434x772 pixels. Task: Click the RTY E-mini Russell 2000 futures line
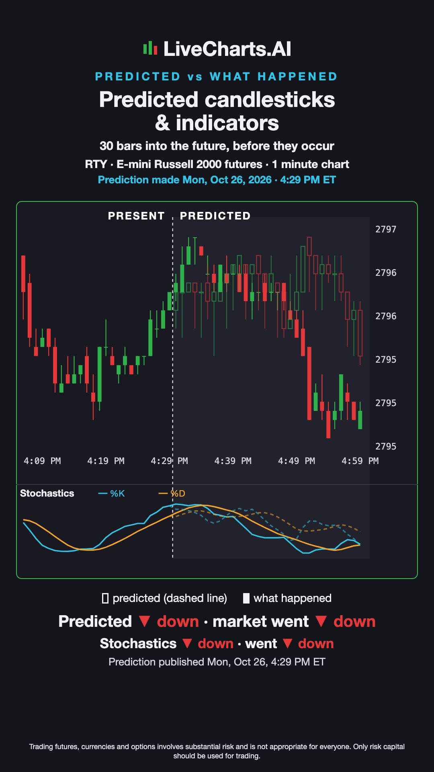tap(217, 164)
